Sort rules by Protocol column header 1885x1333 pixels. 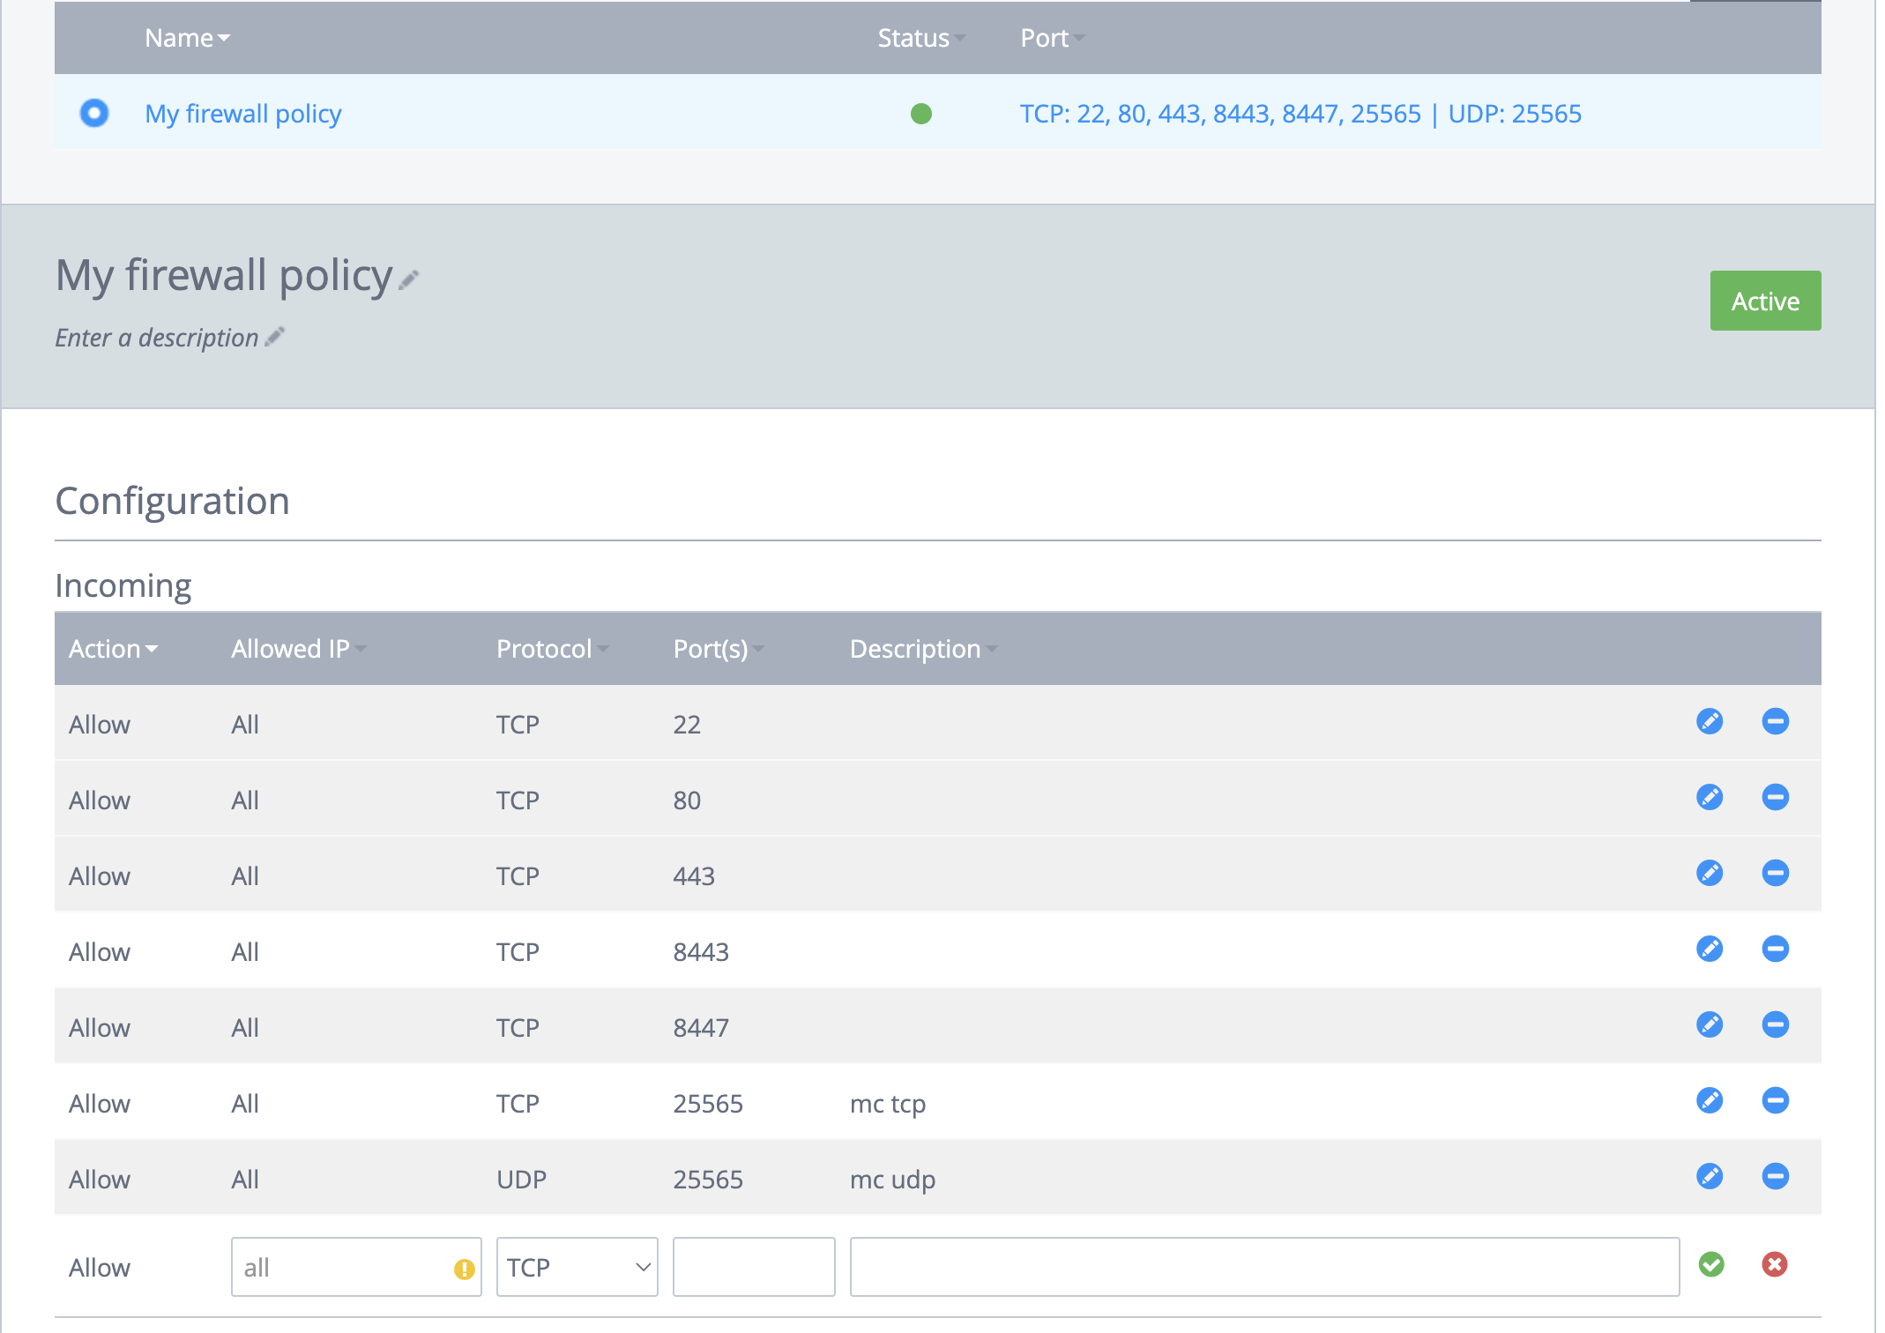552,649
